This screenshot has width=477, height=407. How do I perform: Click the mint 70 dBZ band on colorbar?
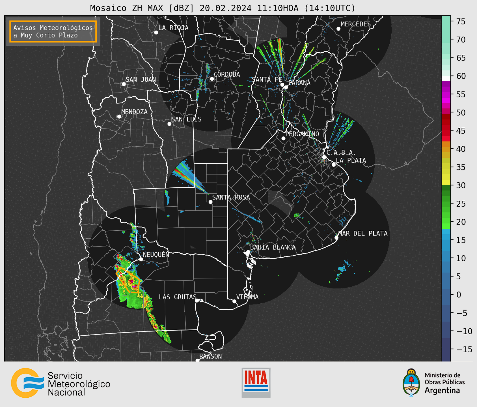[x=446, y=40]
